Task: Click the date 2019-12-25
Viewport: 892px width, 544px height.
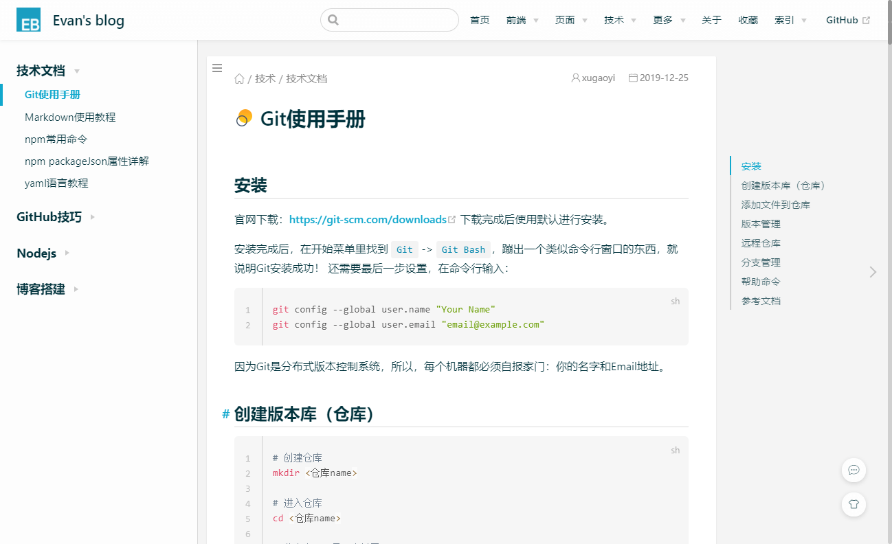Action: [x=664, y=78]
